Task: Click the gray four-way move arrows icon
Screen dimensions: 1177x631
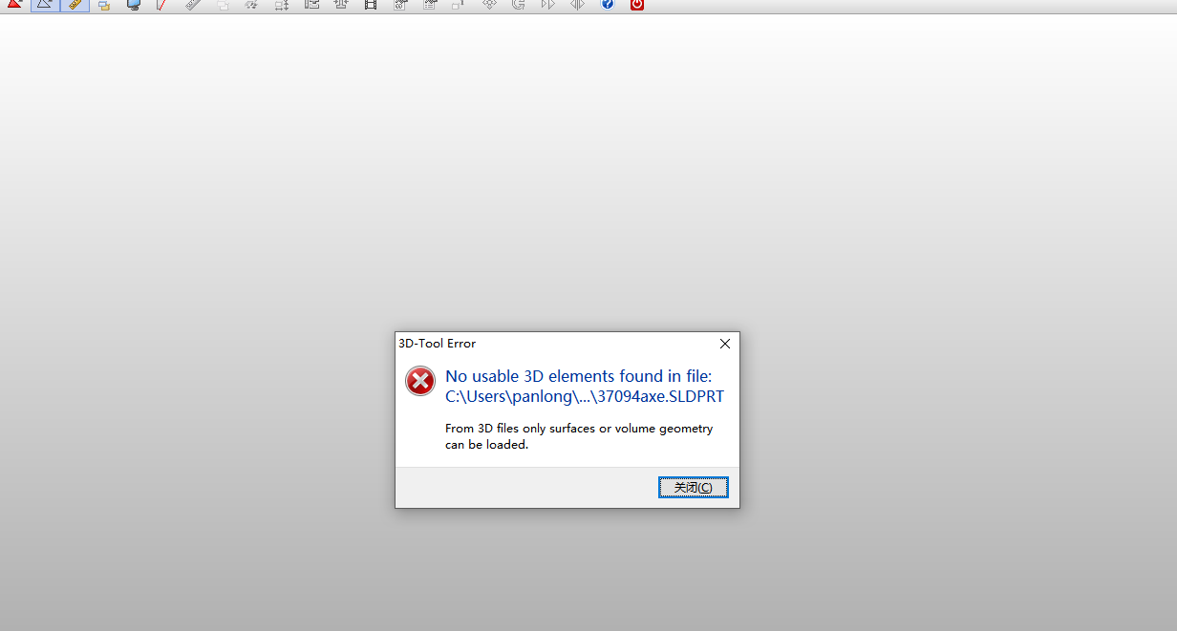Action: tap(489, 5)
